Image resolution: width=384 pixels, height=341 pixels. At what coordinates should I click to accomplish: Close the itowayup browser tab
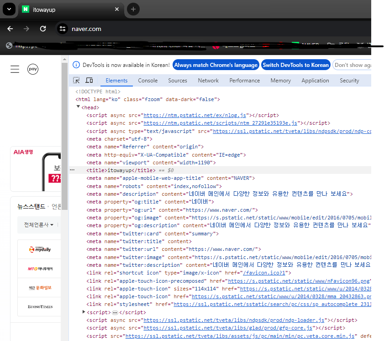tap(117, 9)
